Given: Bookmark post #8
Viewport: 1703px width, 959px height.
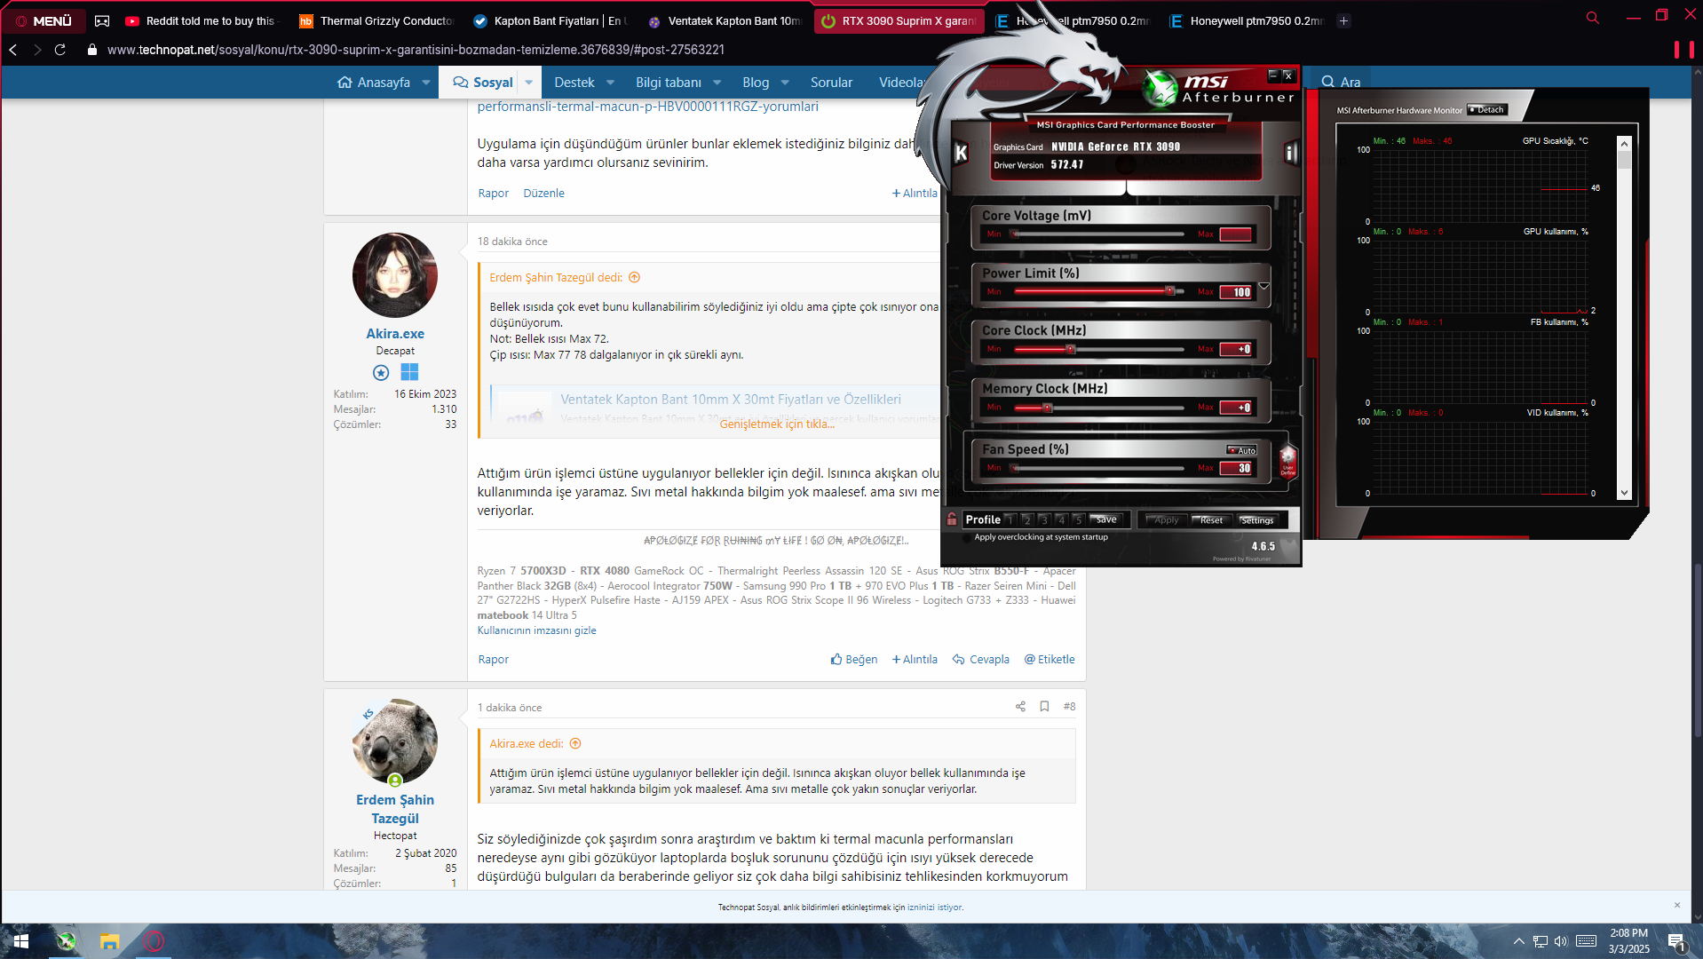Looking at the screenshot, I should coord(1044,707).
